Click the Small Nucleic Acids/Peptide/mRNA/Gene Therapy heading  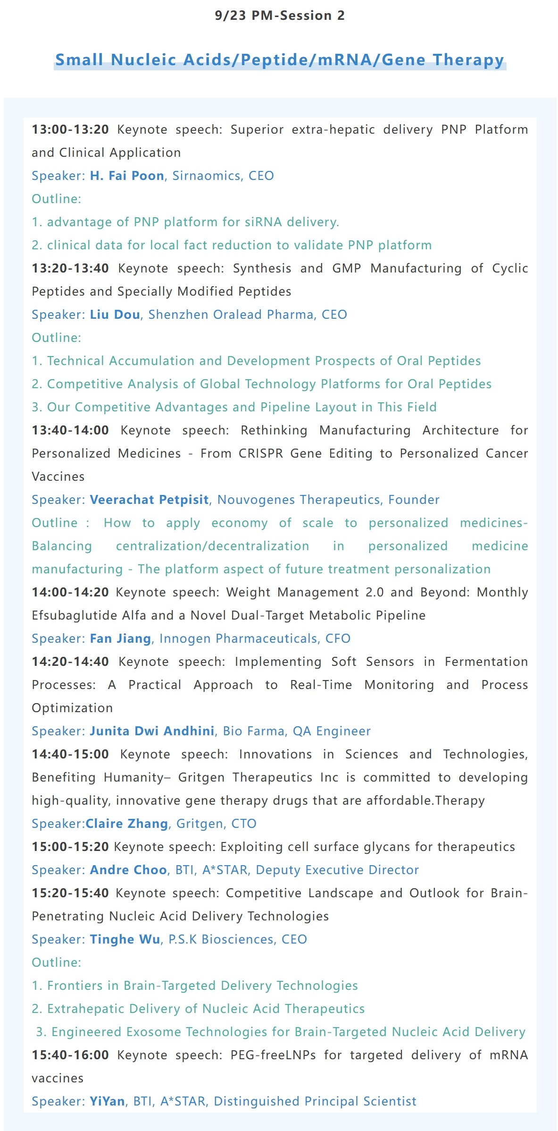click(280, 60)
